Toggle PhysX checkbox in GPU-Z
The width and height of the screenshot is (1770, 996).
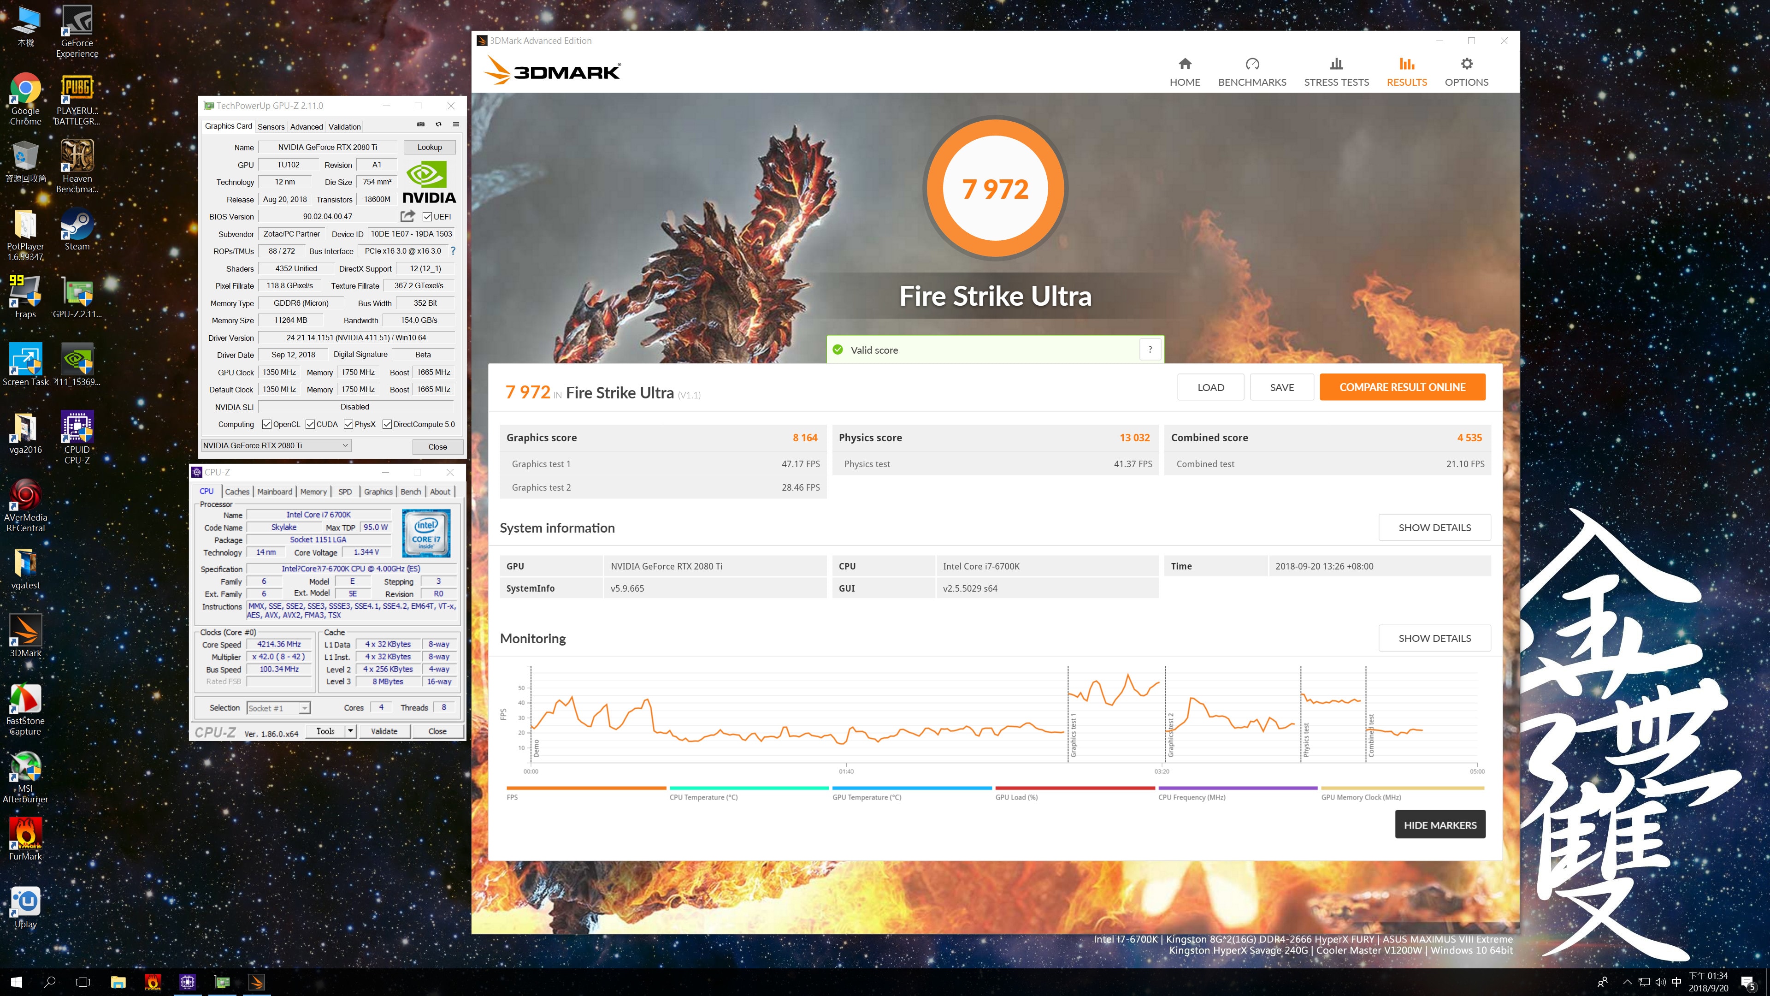[x=348, y=424]
